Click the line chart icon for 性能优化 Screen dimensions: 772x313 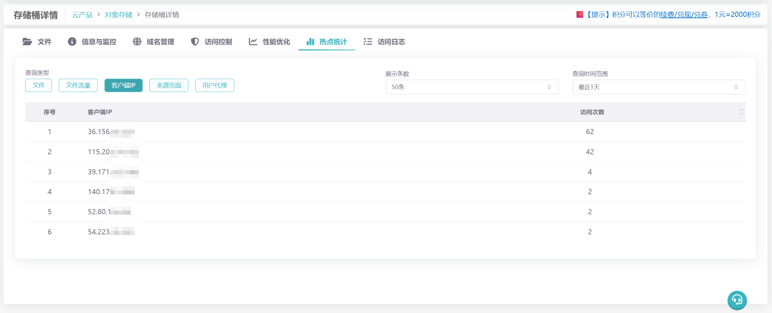pos(253,42)
